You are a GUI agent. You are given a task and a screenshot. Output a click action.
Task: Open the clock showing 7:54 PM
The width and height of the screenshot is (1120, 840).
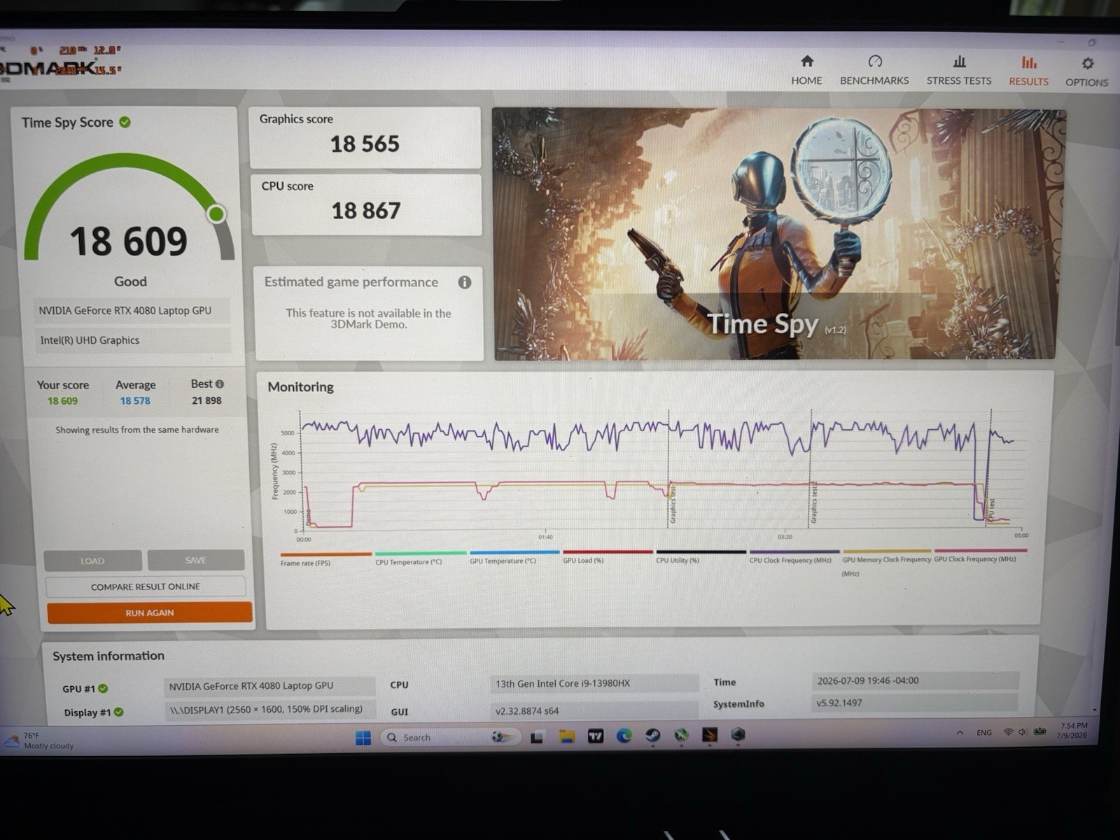(x=1073, y=731)
